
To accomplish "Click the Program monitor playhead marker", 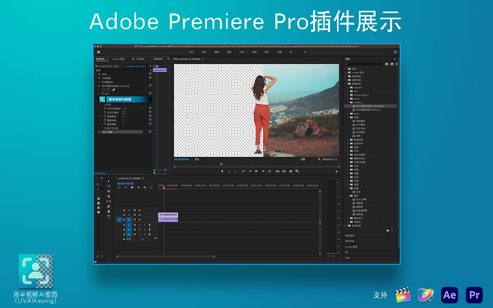I will (221, 164).
